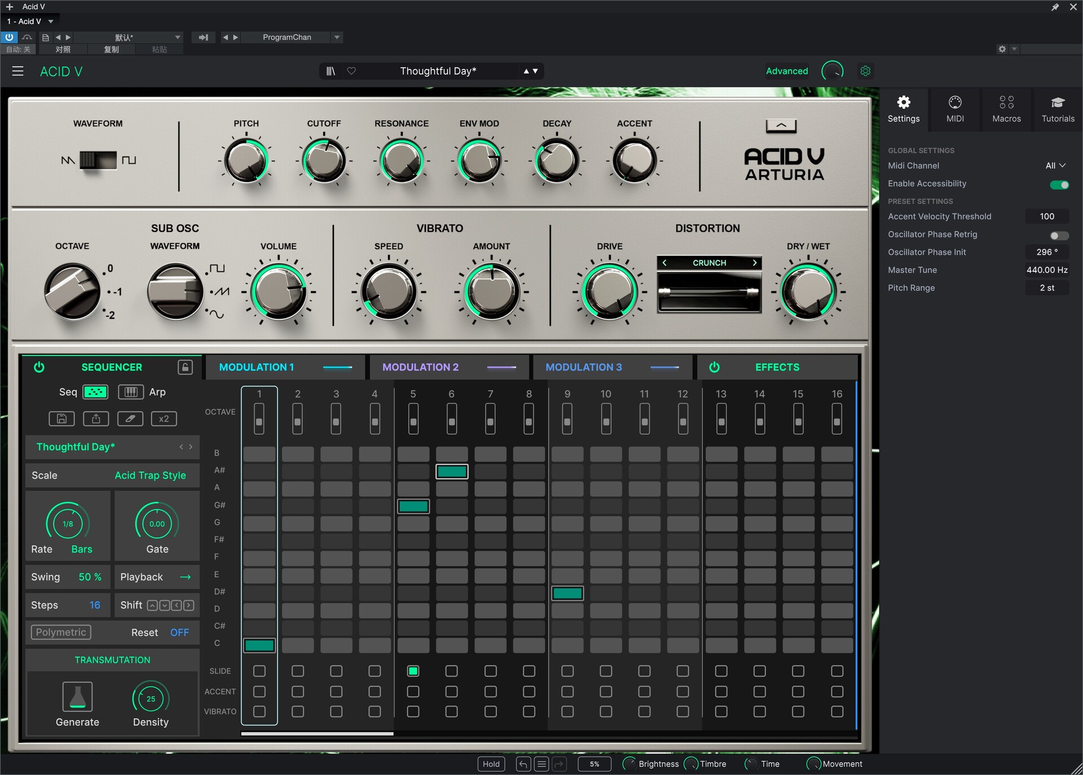1083x775 pixels.
Task: Adjust the step 9 octave slider
Action: click(x=567, y=420)
